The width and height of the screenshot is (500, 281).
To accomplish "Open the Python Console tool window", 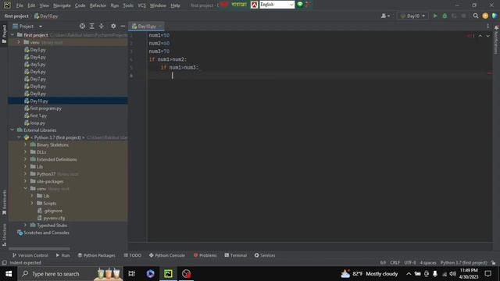I will click(166, 255).
